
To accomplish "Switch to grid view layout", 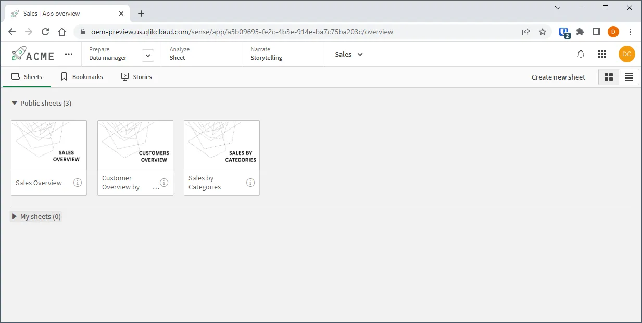I will 608,76.
